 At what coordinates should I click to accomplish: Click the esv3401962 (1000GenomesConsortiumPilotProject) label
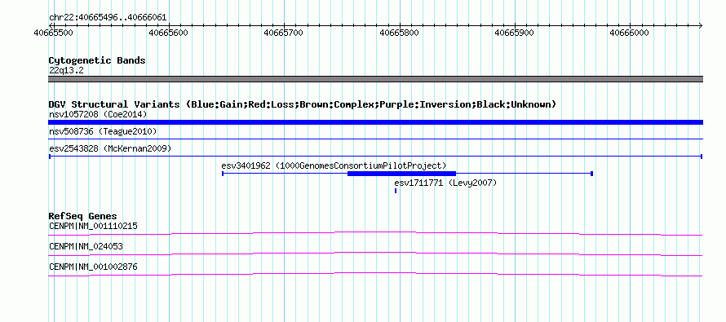[x=334, y=165]
